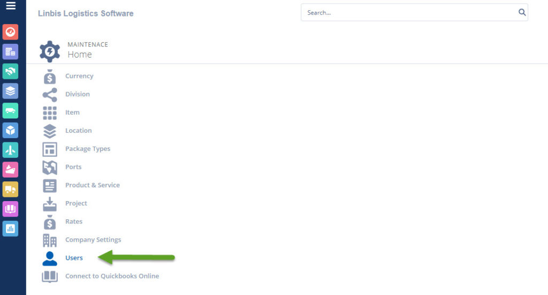This screenshot has width=548, height=295.
Task: Open the blue stacked layers sidebar icon
Action: pos(11,91)
